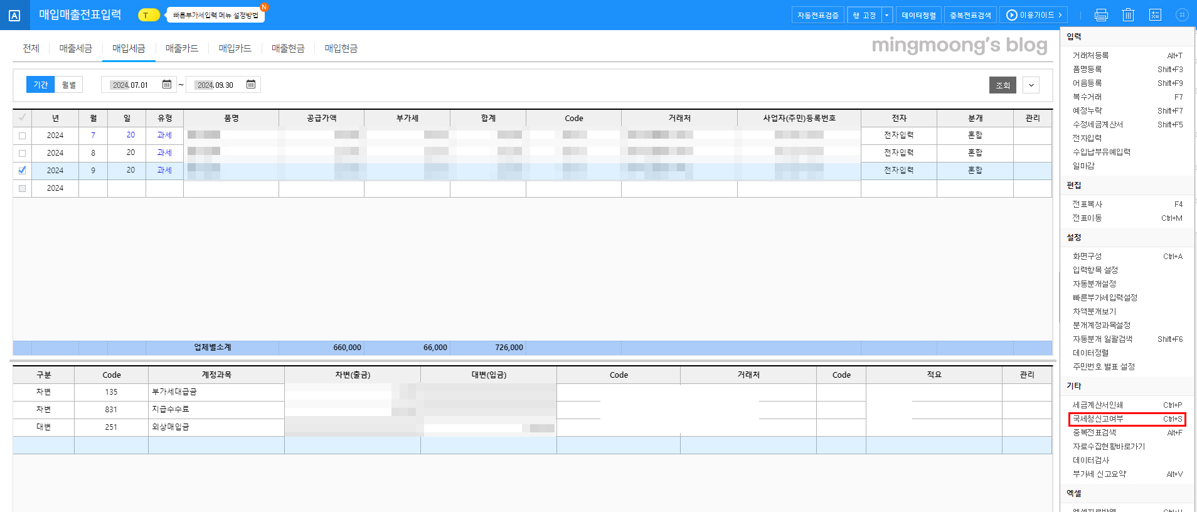This screenshot has height=512, width=1197.
Task: Click 과세 type in month 7 row
Action: coord(164,136)
